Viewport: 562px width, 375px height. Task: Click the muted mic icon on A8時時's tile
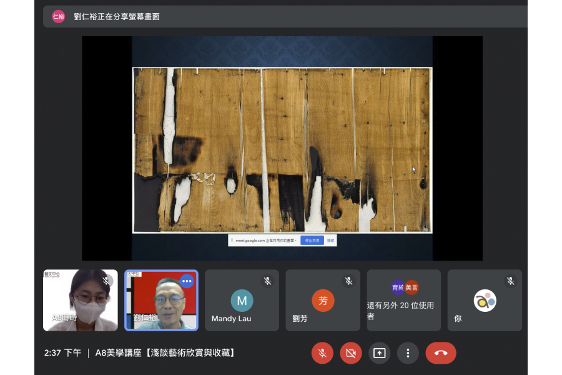[106, 281]
